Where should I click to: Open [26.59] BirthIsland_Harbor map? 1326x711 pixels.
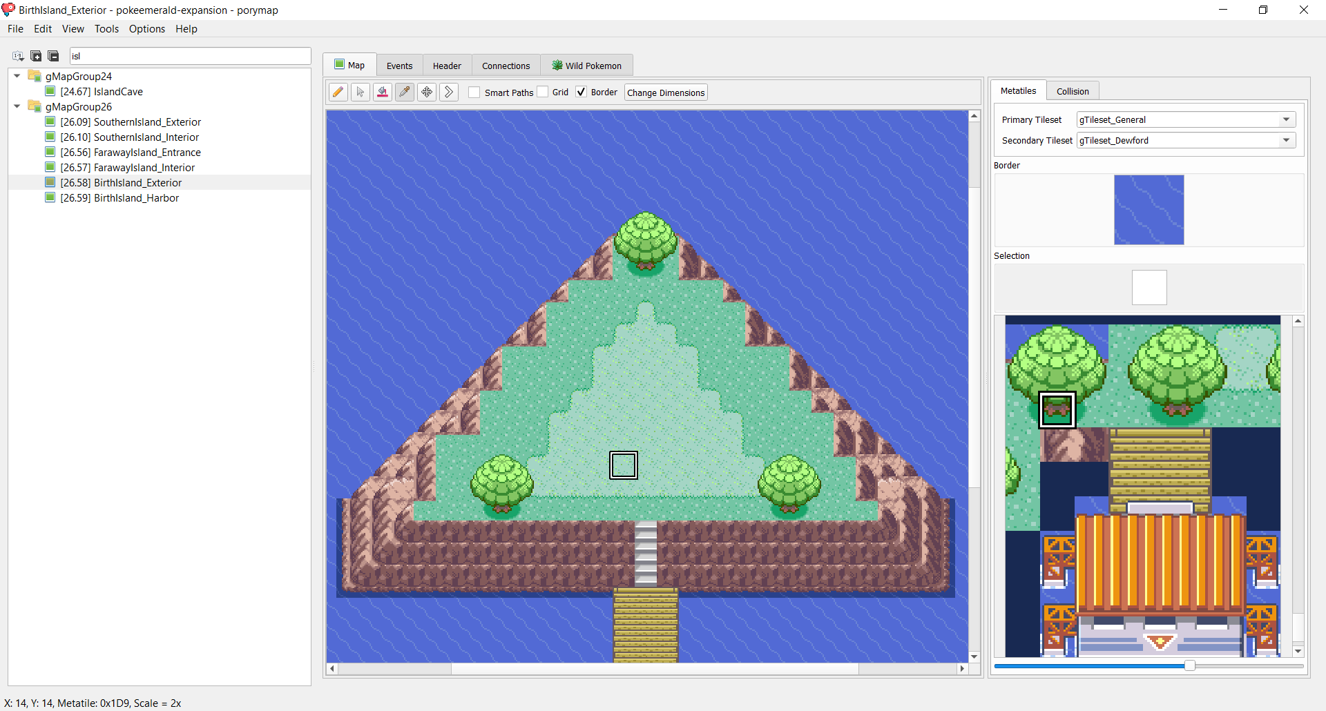(119, 197)
